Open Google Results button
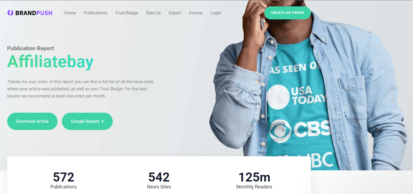The width and height of the screenshot is (413, 194). pos(87,121)
